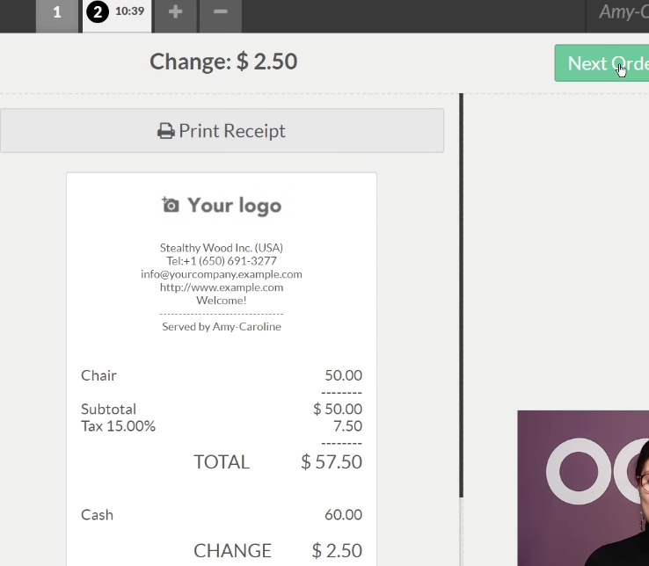649x566 pixels.
Task: Select the black circled number 2 badge
Action: pos(98,12)
